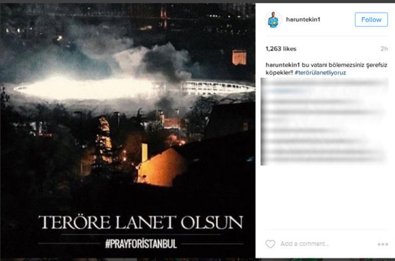
Task: Follow the haruntekin1 account
Action: (x=372, y=19)
